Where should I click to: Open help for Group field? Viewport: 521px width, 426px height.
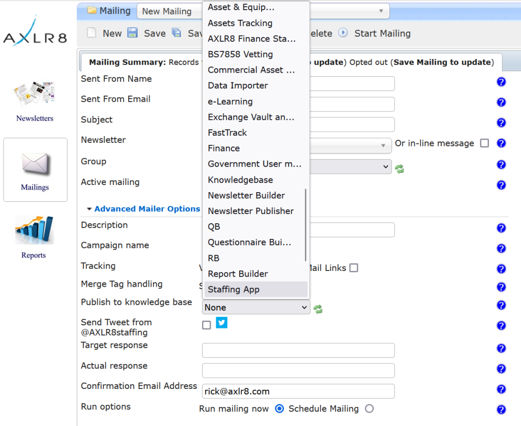pos(501,165)
